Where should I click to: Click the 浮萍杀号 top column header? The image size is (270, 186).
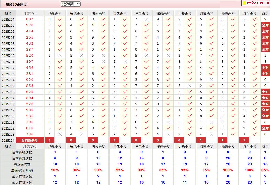[x=250, y=13]
